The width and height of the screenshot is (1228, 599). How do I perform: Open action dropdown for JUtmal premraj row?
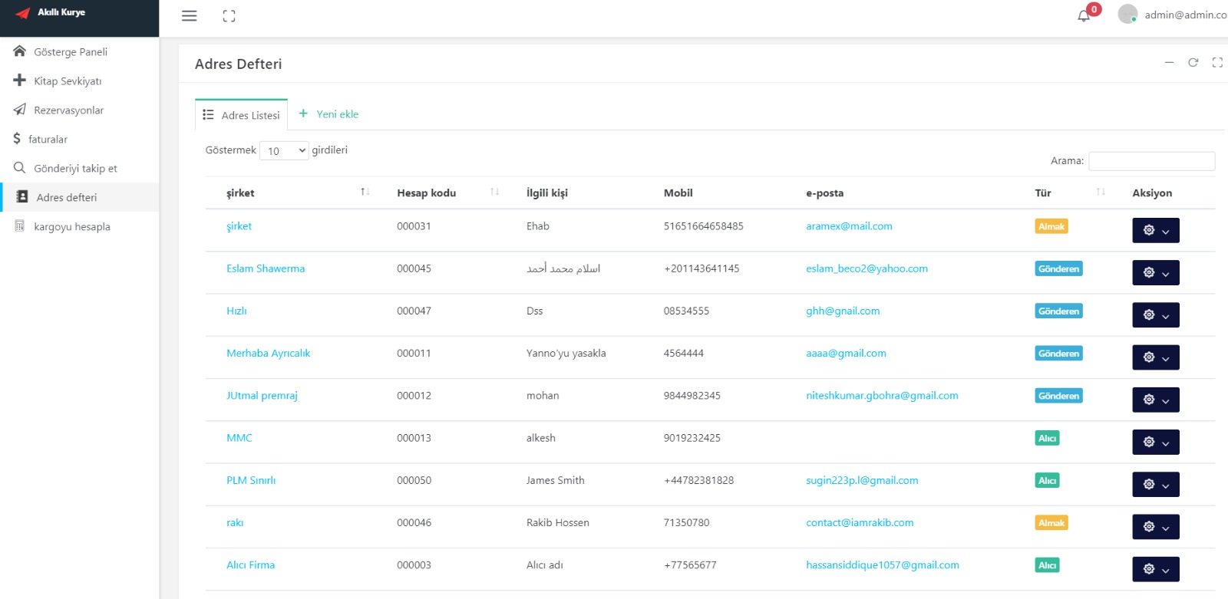point(1156,400)
